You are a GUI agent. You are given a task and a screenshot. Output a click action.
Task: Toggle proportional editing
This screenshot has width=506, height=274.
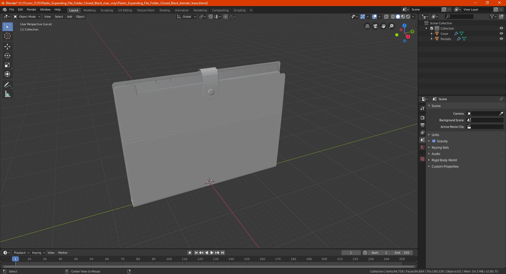[x=226, y=17]
